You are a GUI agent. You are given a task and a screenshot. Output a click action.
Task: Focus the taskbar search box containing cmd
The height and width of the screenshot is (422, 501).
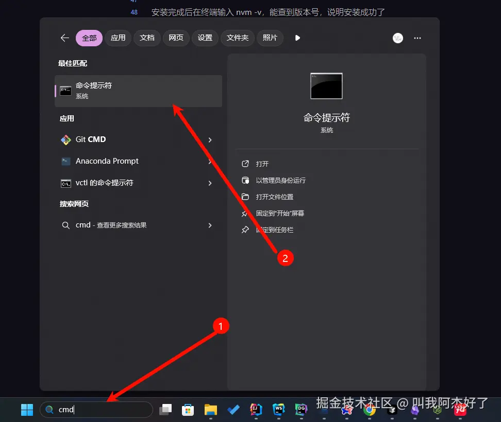point(96,410)
